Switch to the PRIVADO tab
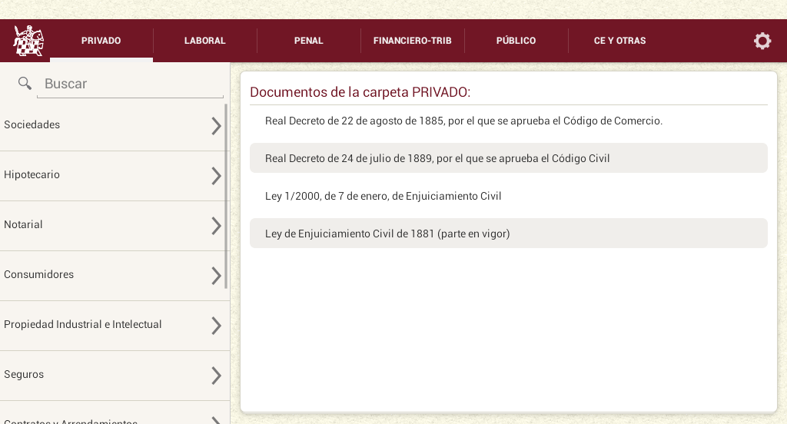This screenshot has width=787, height=424. point(101,41)
